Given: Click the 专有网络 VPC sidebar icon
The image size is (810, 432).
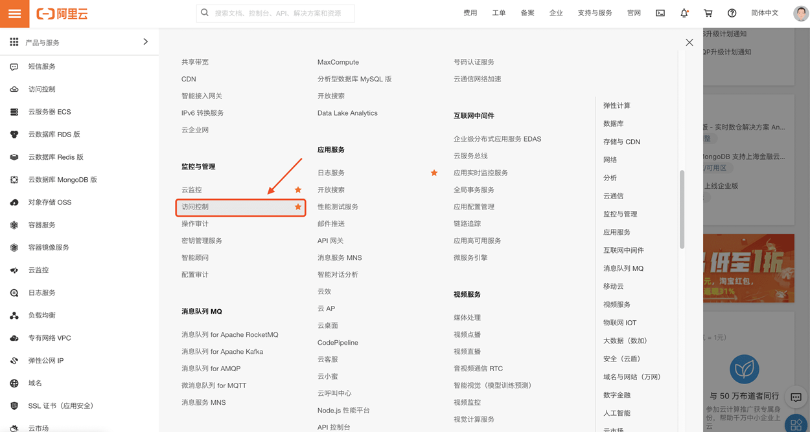Looking at the screenshot, I should [x=14, y=338].
